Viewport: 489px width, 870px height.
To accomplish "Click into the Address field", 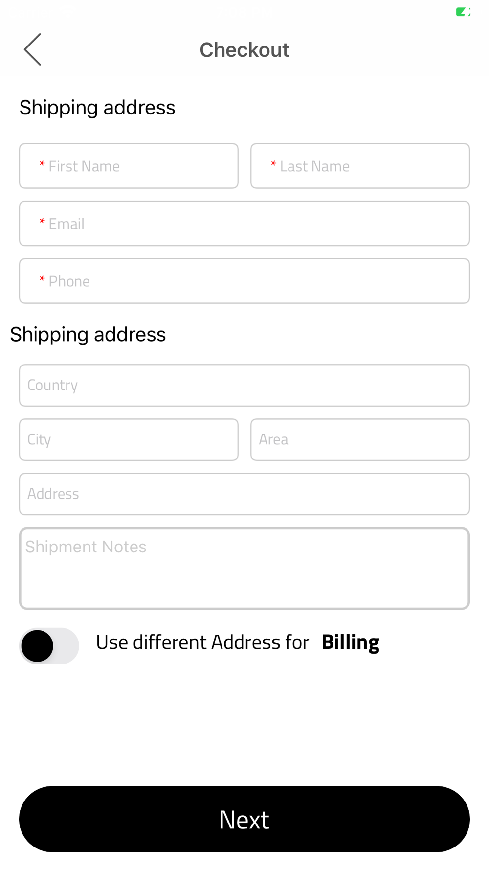I will 244,494.
